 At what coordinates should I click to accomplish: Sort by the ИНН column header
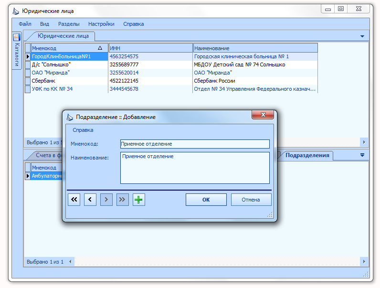coord(150,48)
